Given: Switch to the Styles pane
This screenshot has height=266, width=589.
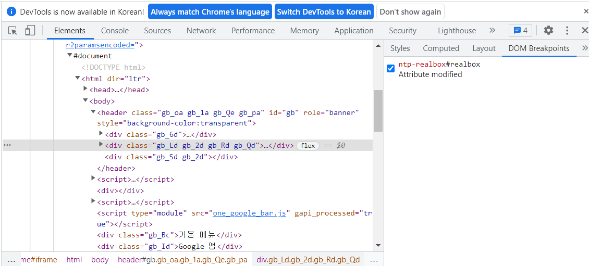Looking at the screenshot, I should click(x=400, y=48).
